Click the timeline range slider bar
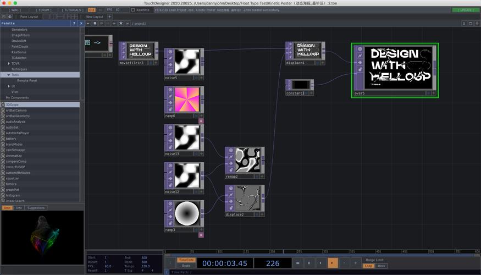 [x=322, y=255]
